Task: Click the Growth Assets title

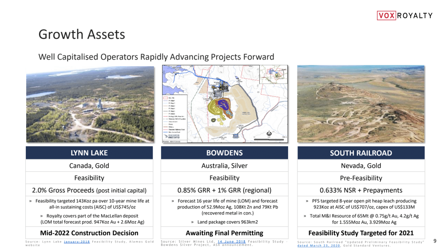Action: pyautogui.click(x=82, y=35)
